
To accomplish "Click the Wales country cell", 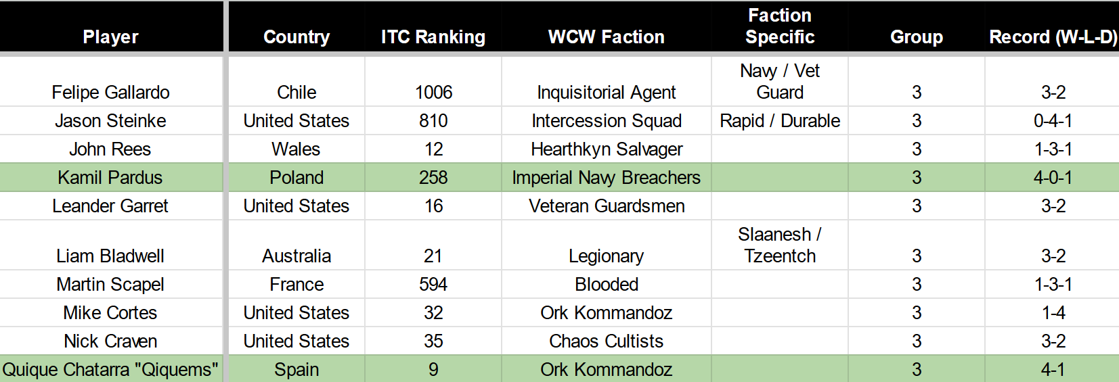I will point(297,149).
